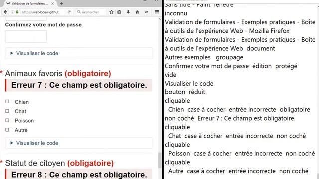Click 'Poisson case à cocher' line in speech viewer
Screen dimensions: 319x179
coord(241,154)
